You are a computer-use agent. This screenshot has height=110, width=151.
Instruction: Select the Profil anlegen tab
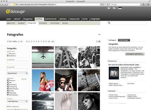point(124,40)
